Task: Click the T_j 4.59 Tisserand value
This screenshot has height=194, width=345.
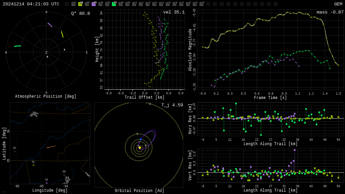Action: tap(172, 105)
